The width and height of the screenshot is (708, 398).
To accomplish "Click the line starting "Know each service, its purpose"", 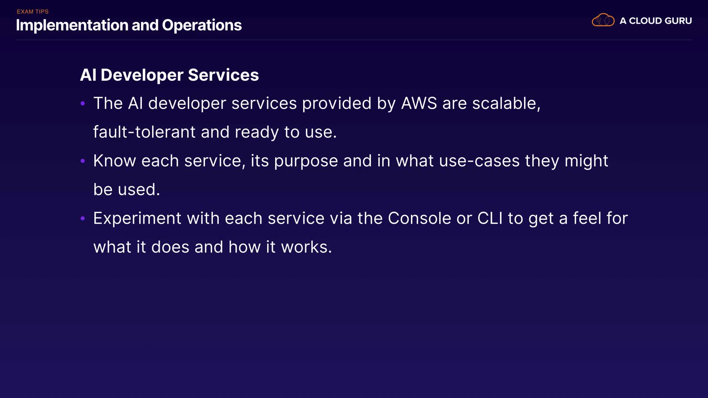I will click(x=350, y=161).
